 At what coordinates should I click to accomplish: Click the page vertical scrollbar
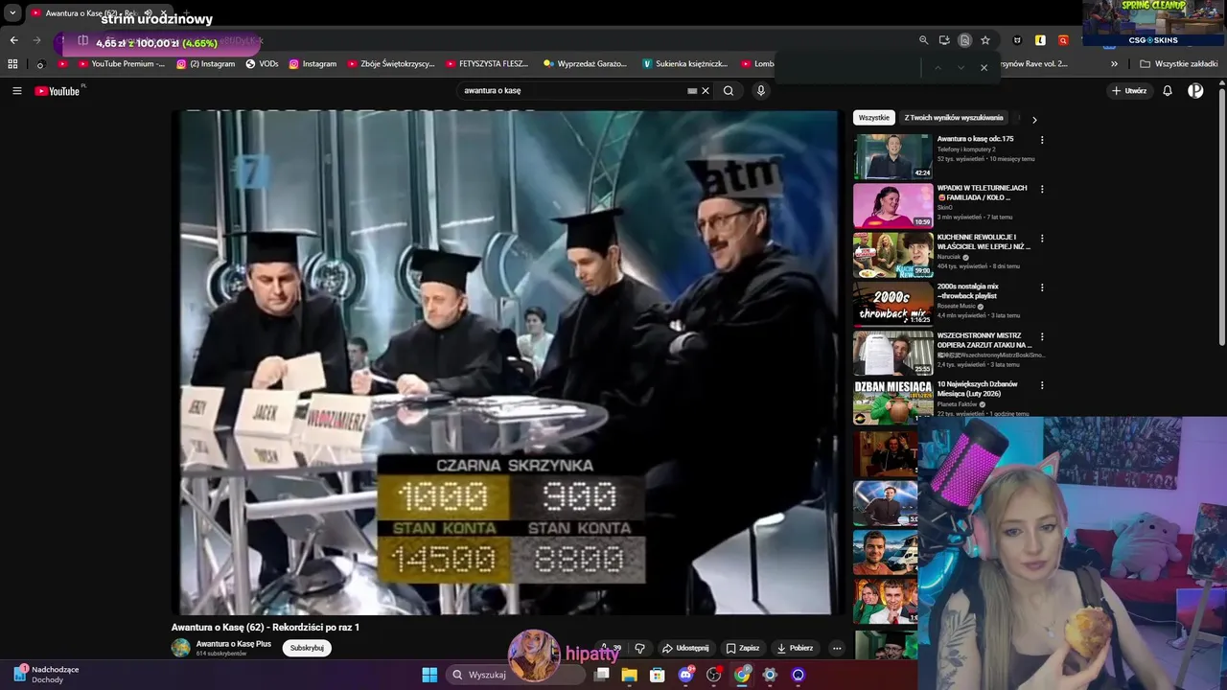pos(1222,217)
